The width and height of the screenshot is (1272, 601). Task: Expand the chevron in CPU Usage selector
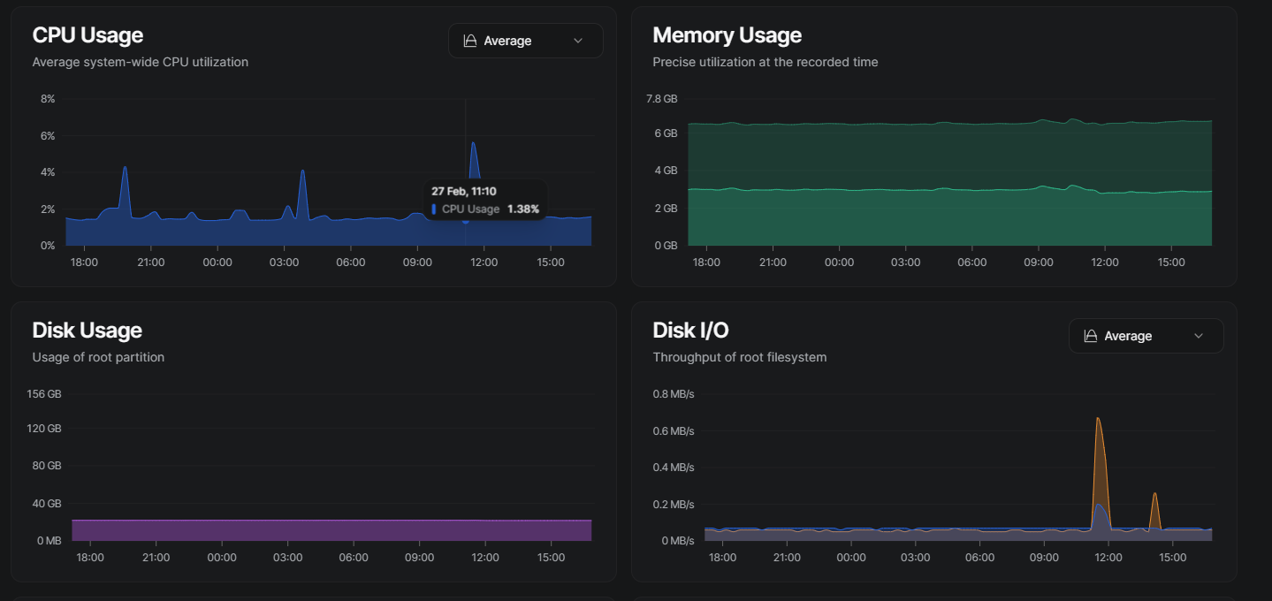pyautogui.click(x=578, y=41)
